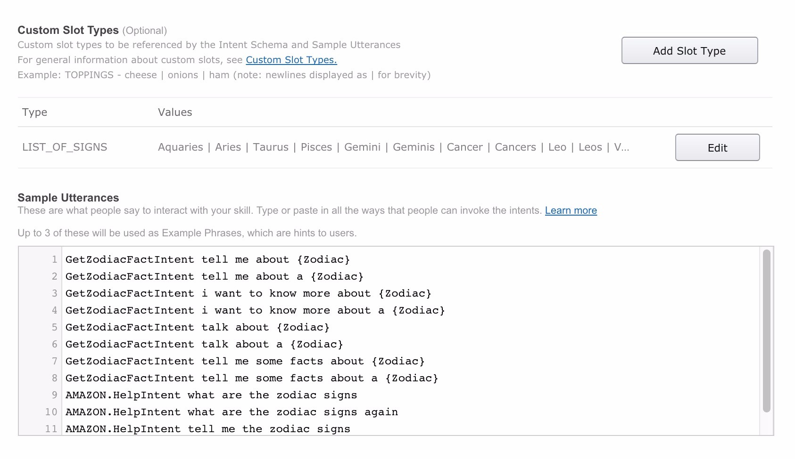Edit the LIST_OF_SIGNS slot type

pos(717,148)
